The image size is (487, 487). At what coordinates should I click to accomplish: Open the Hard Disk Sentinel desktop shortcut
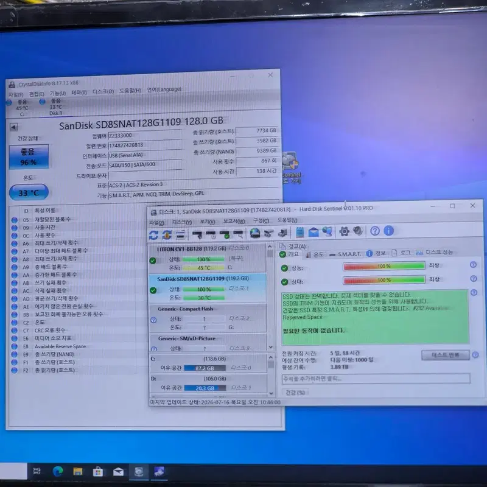pyautogui.click(x=291, y=168)
